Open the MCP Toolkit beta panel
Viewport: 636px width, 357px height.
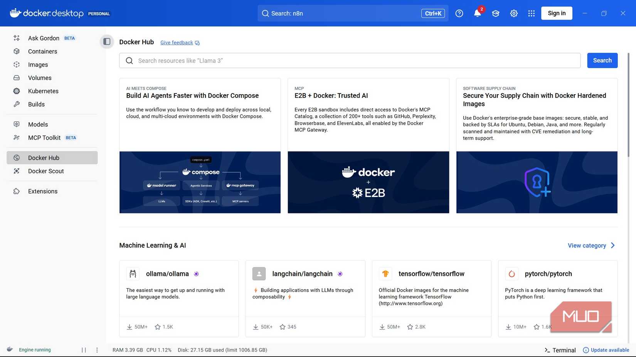[44, 137]
